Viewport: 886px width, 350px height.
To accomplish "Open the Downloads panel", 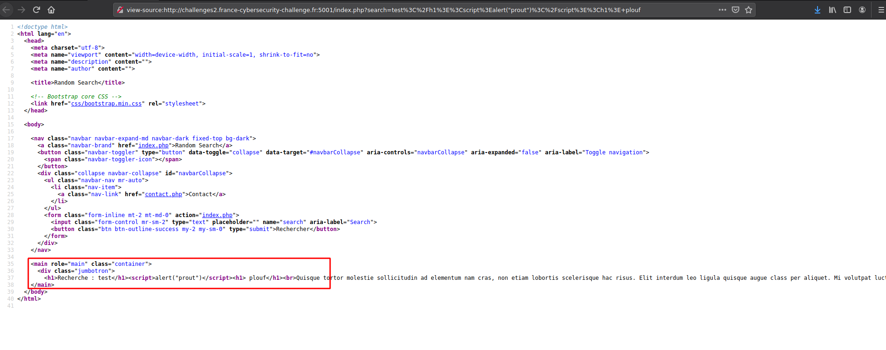I will point(818,10).
